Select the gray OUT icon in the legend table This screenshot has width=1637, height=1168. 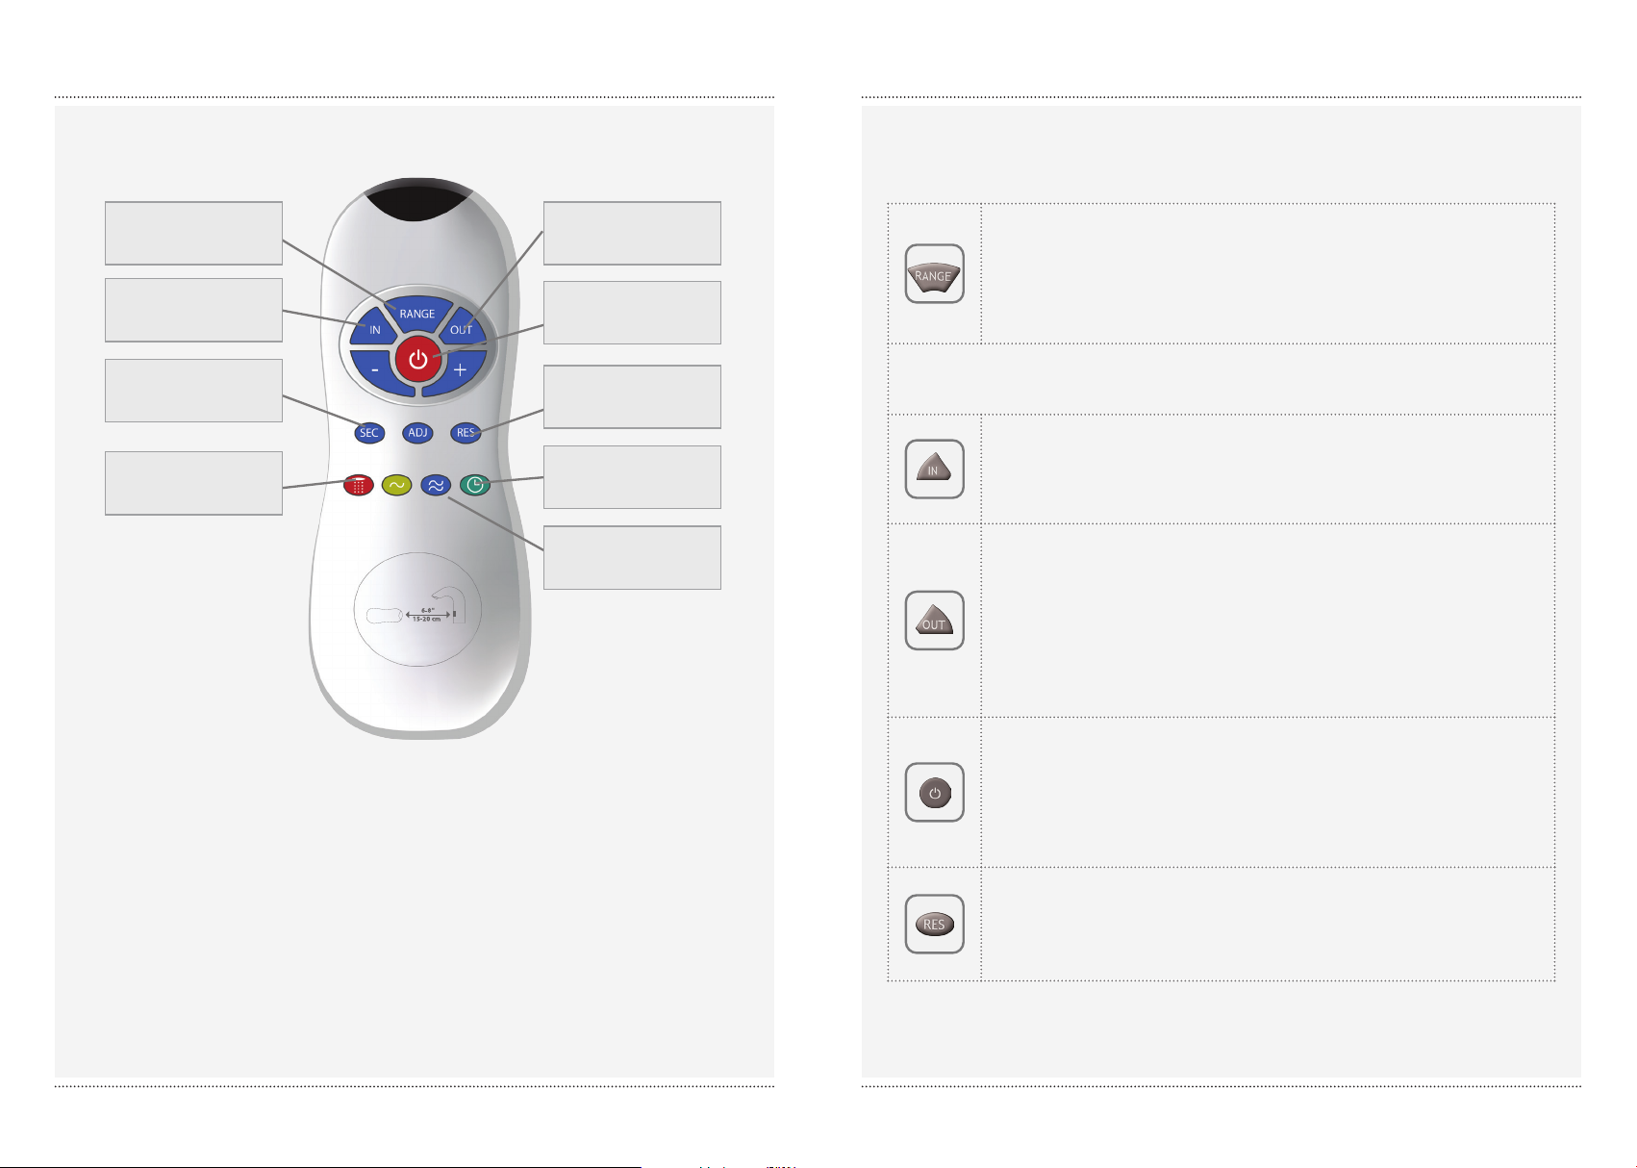(x=934, y=621)
